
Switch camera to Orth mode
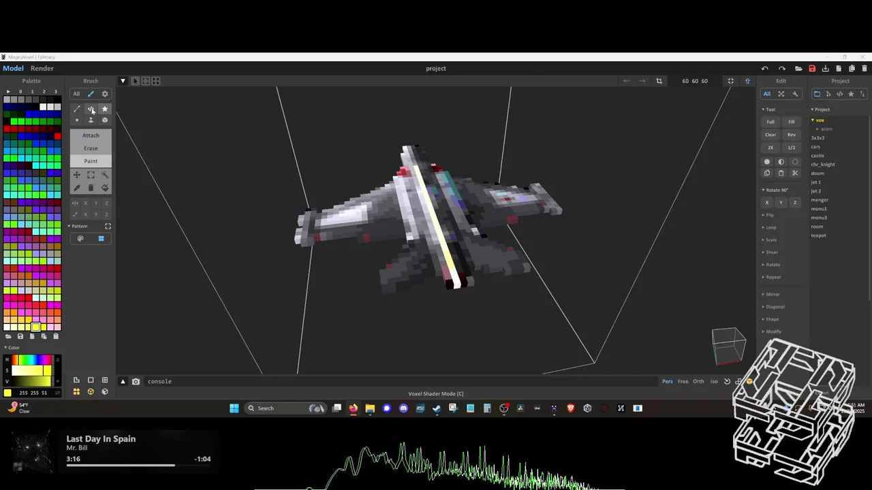(x=698, y=382)
